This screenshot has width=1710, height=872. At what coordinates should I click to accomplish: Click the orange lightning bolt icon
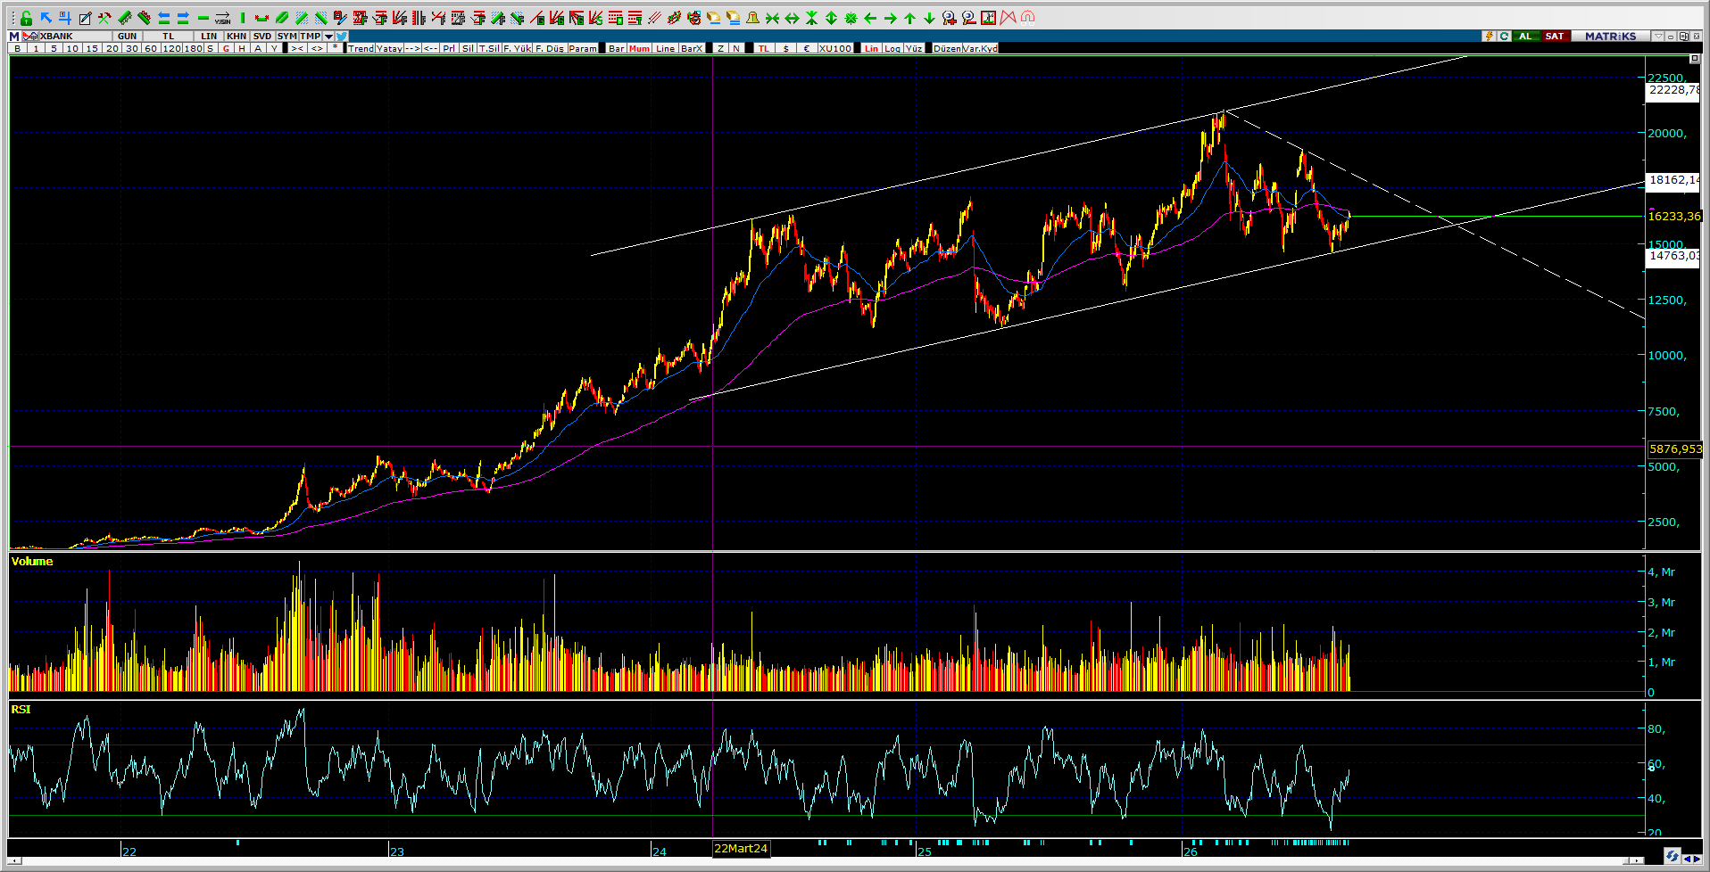[x=1489, y=37]
